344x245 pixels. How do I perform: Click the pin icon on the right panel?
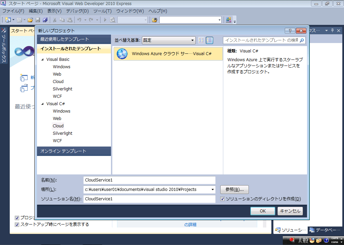332,31
